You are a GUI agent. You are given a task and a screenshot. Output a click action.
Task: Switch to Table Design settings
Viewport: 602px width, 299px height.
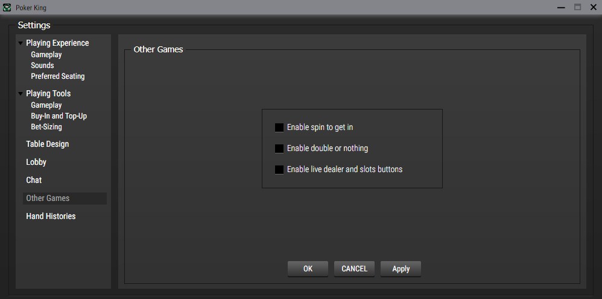click(48, 144)
